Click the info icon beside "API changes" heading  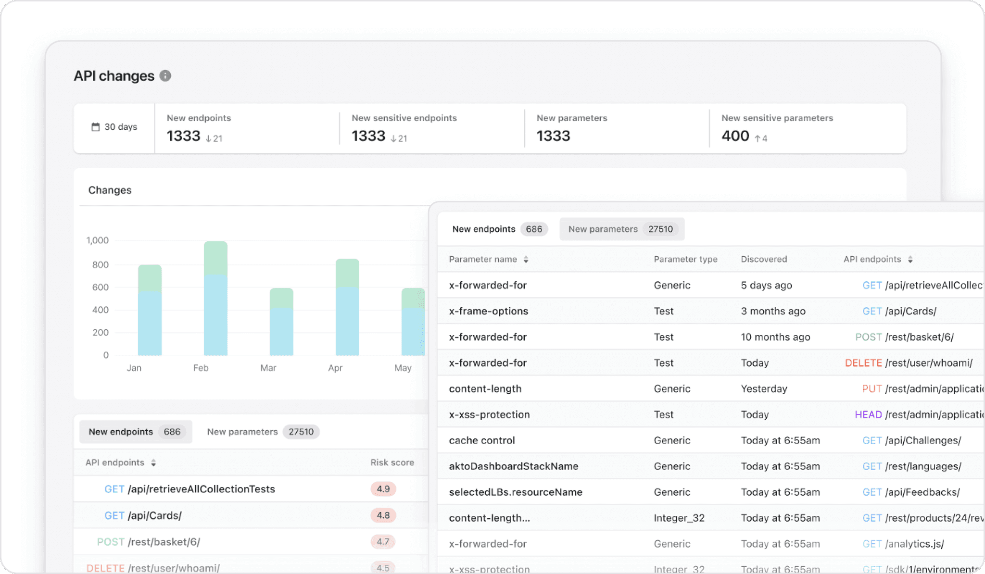coord(165,75)
